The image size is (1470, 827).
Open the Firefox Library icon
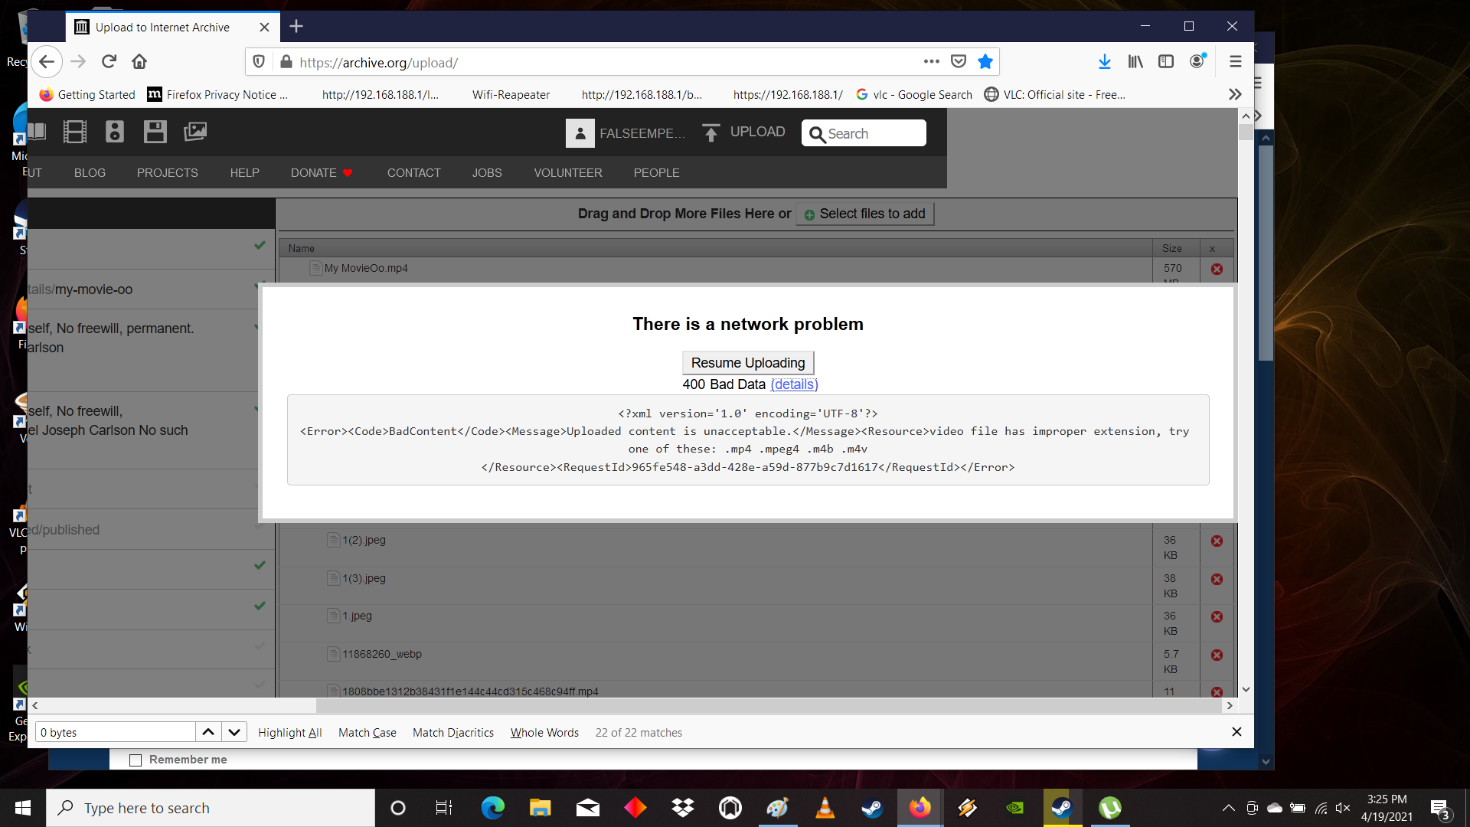(x=1135, y=62)
